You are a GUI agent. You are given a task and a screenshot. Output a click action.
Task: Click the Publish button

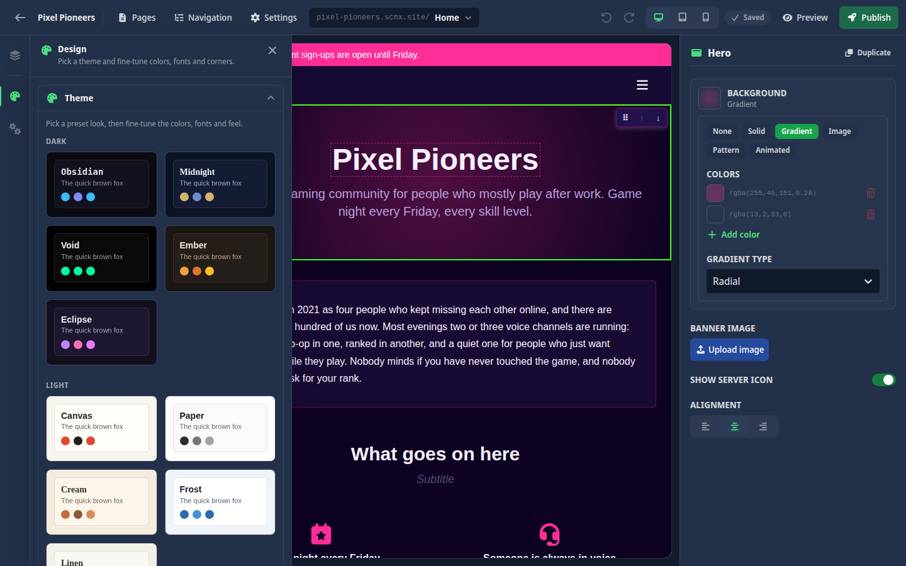[x=869, y=18]
